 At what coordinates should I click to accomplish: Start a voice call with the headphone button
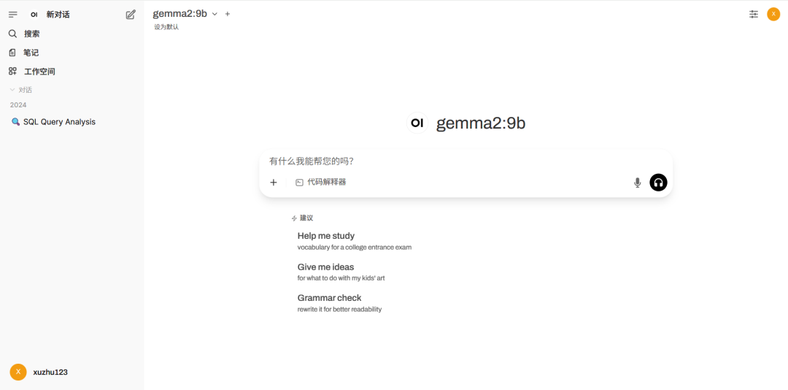658,183
